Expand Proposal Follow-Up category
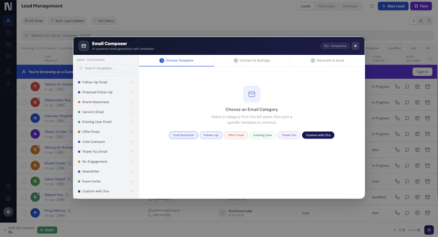Viewport: 438px width, 237px height. point(106,92)
